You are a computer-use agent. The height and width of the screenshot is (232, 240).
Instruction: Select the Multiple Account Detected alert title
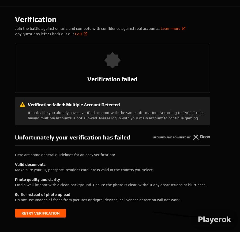pos(74,105)
